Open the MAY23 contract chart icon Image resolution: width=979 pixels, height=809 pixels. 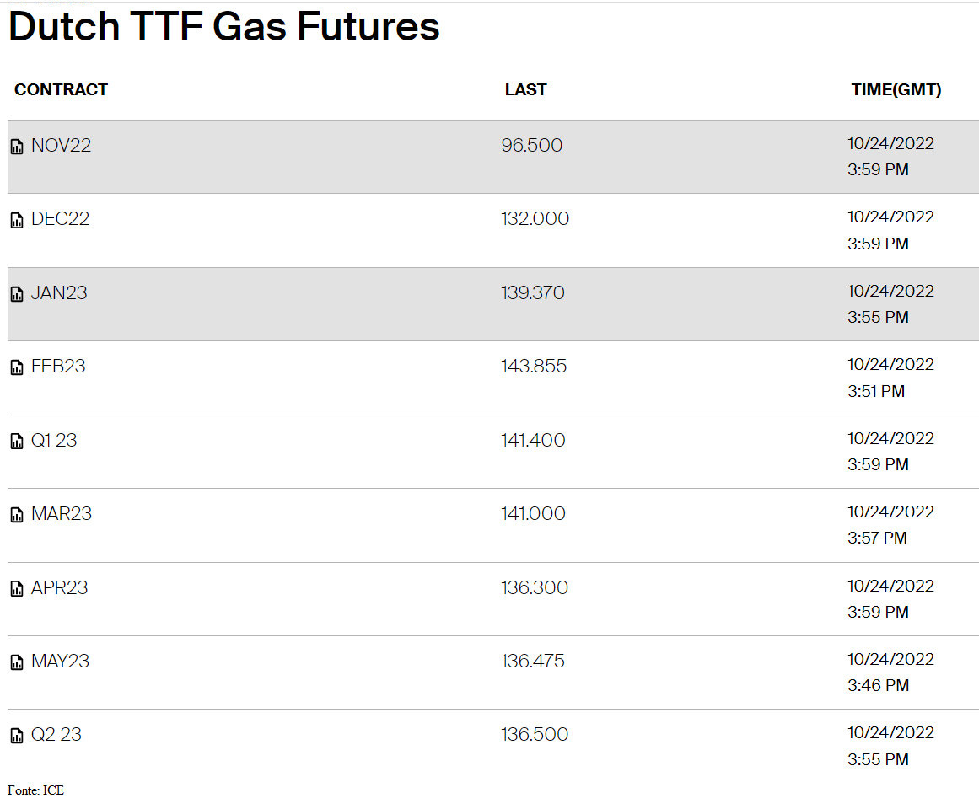tap(17, 662)
